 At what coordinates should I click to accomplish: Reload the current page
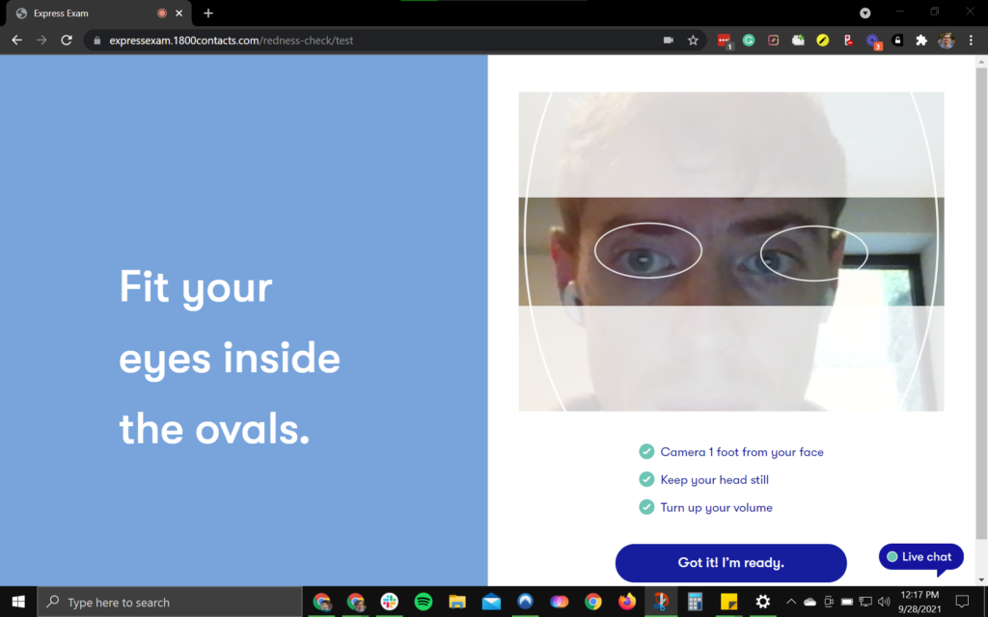click(x=67, y=40)
